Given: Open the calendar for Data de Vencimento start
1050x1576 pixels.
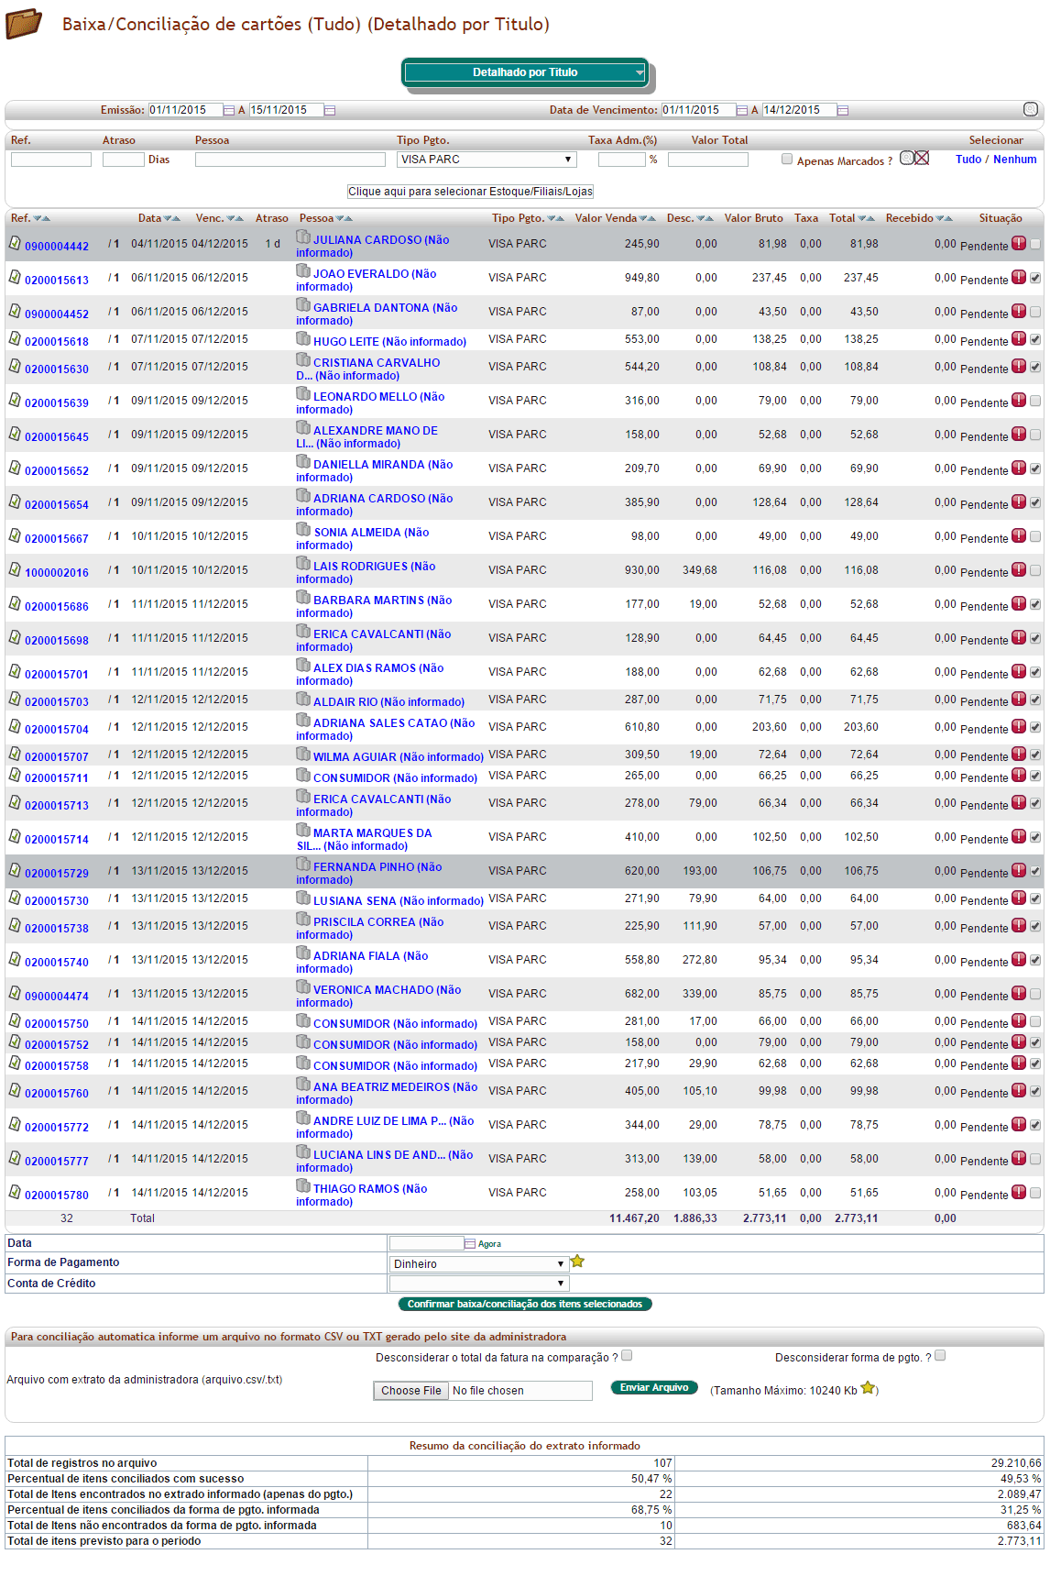Looking at the screenshot, I should (742, 110).
